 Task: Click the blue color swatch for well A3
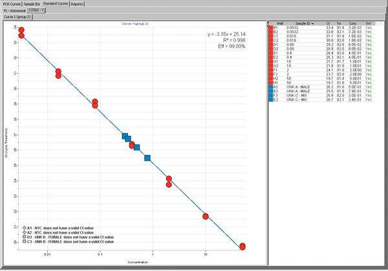click(x=270, y=86)
